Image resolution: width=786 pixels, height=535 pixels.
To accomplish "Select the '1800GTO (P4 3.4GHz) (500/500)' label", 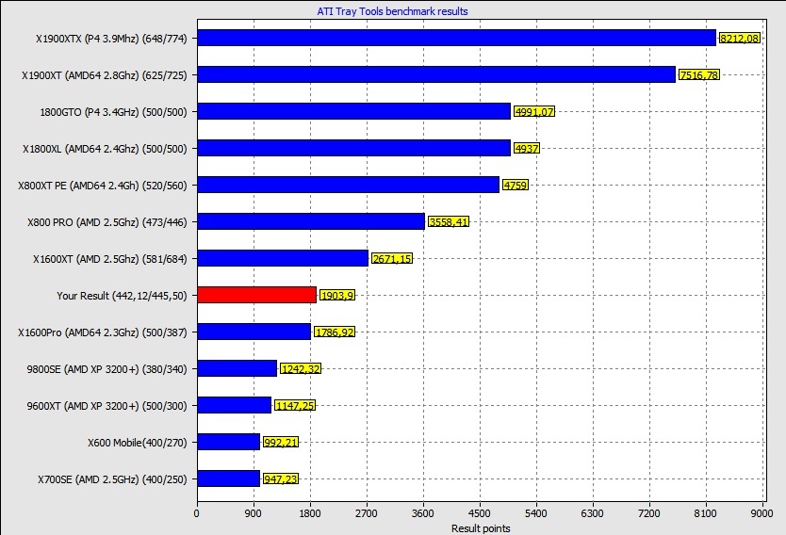I will [113, 112].
